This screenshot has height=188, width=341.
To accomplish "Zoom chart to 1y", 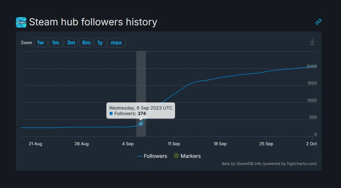I will (100, 43).
